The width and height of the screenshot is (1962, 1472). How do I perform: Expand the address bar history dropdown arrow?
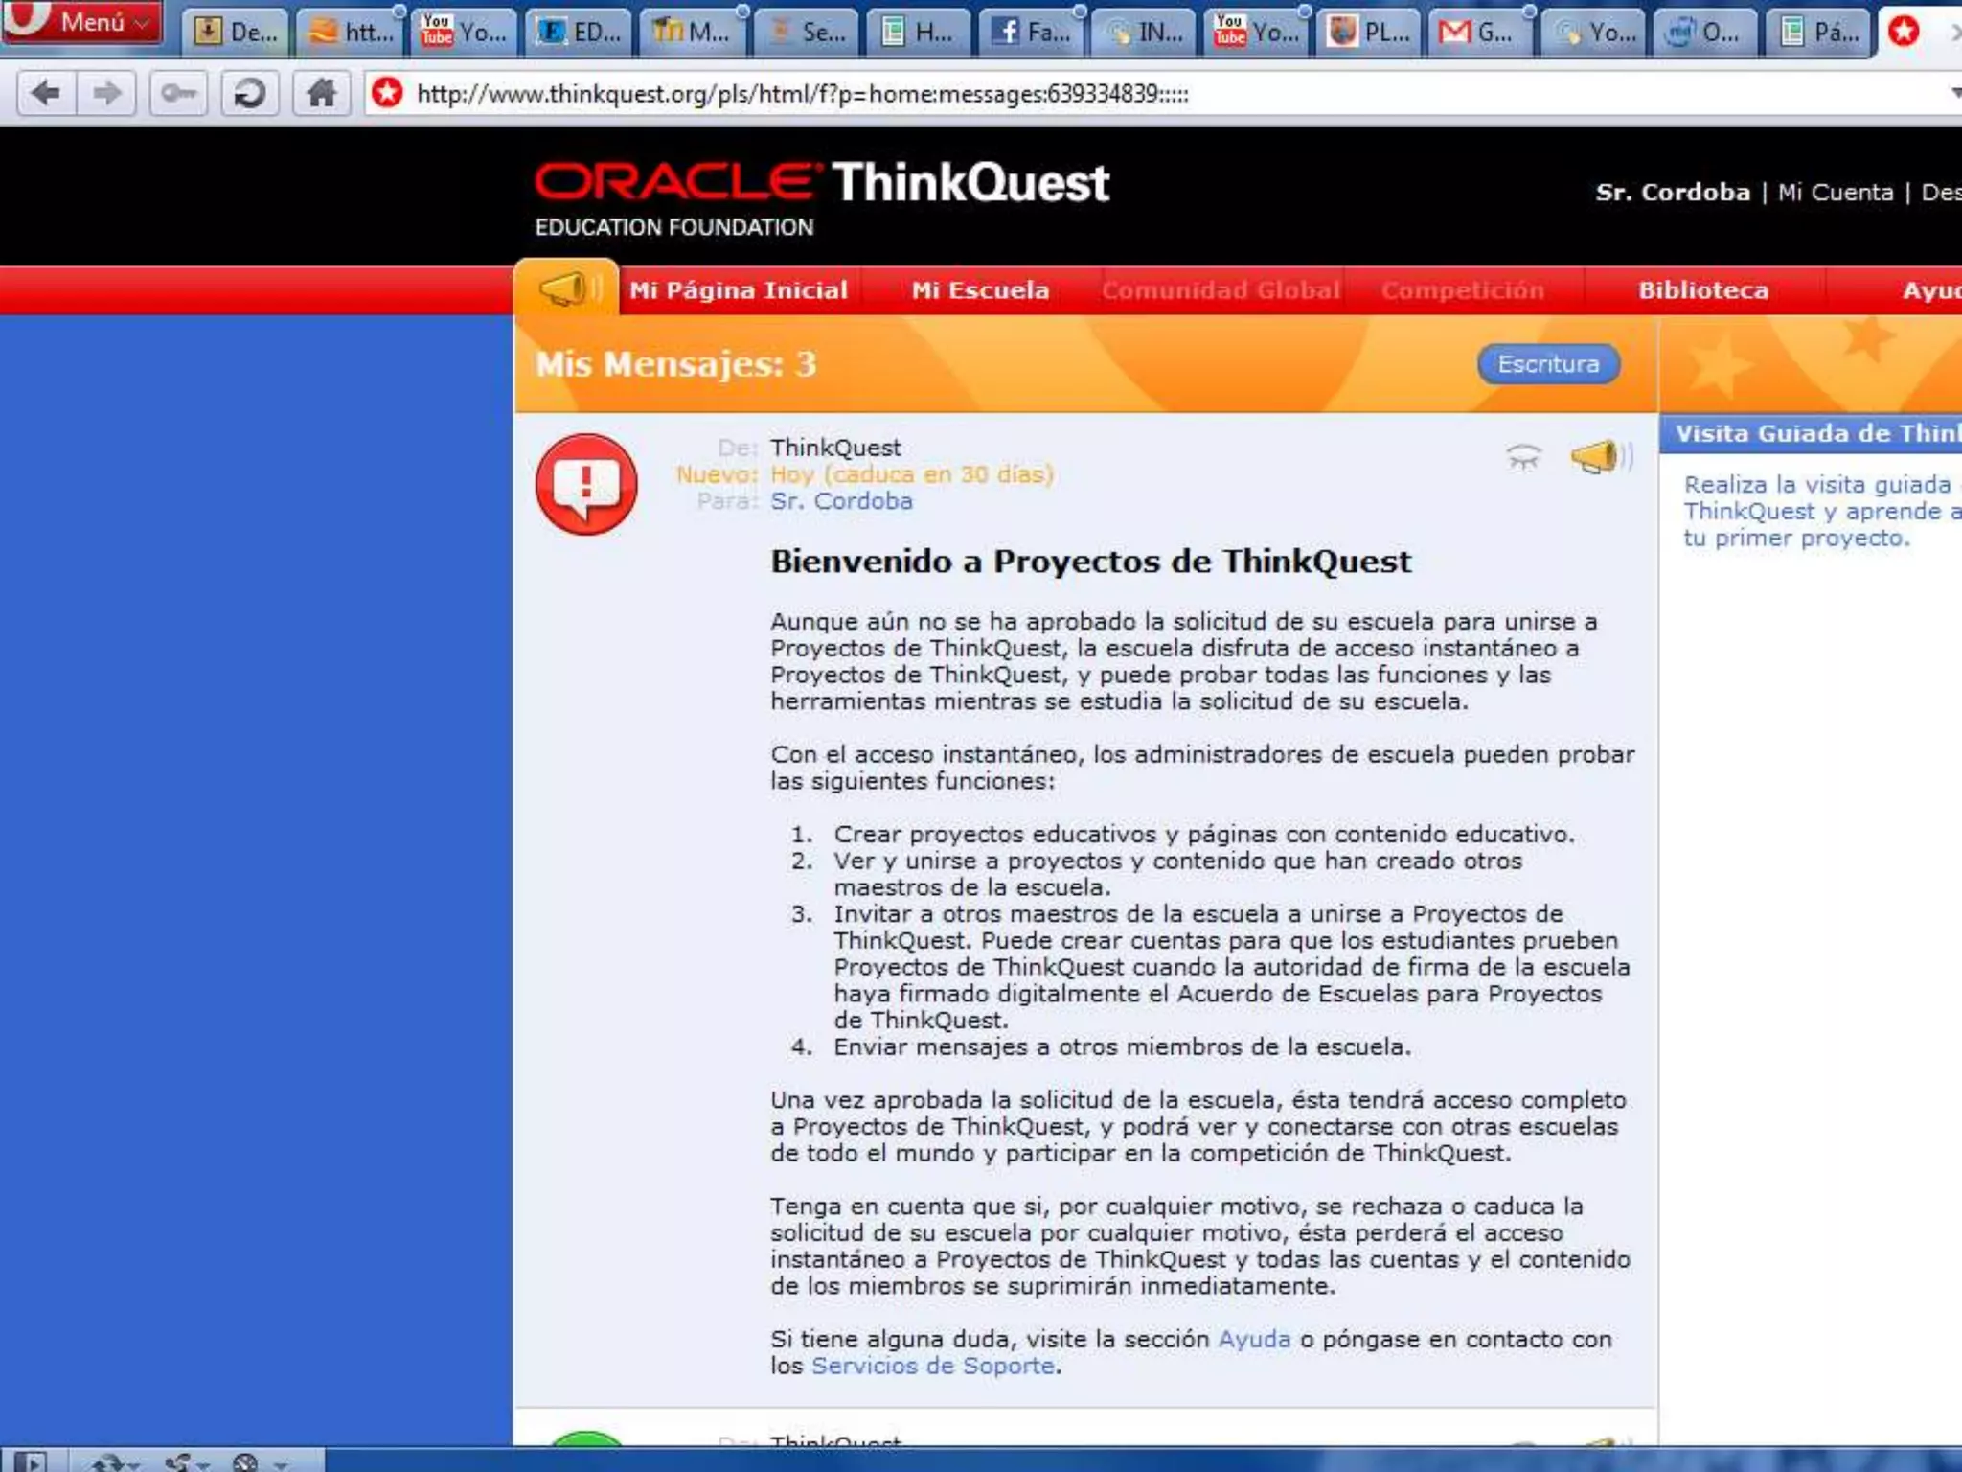point(1955,94)
